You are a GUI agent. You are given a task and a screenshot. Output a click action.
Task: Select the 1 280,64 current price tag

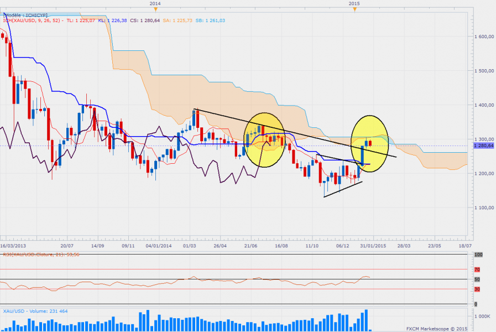[x=484, y=146]
